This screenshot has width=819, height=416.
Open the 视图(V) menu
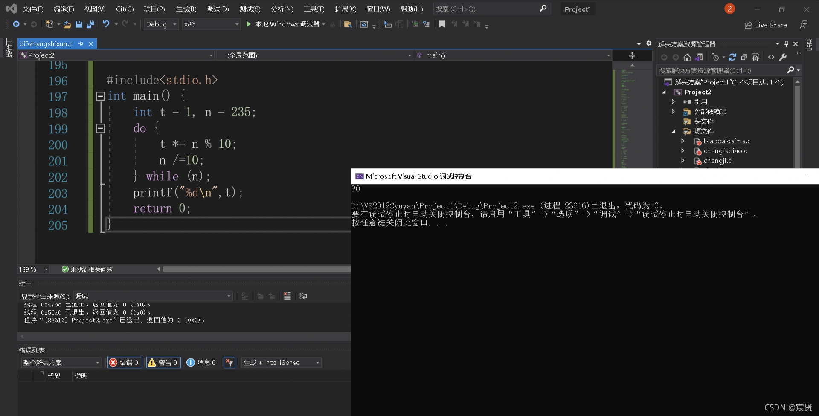(x=95, y=9)
